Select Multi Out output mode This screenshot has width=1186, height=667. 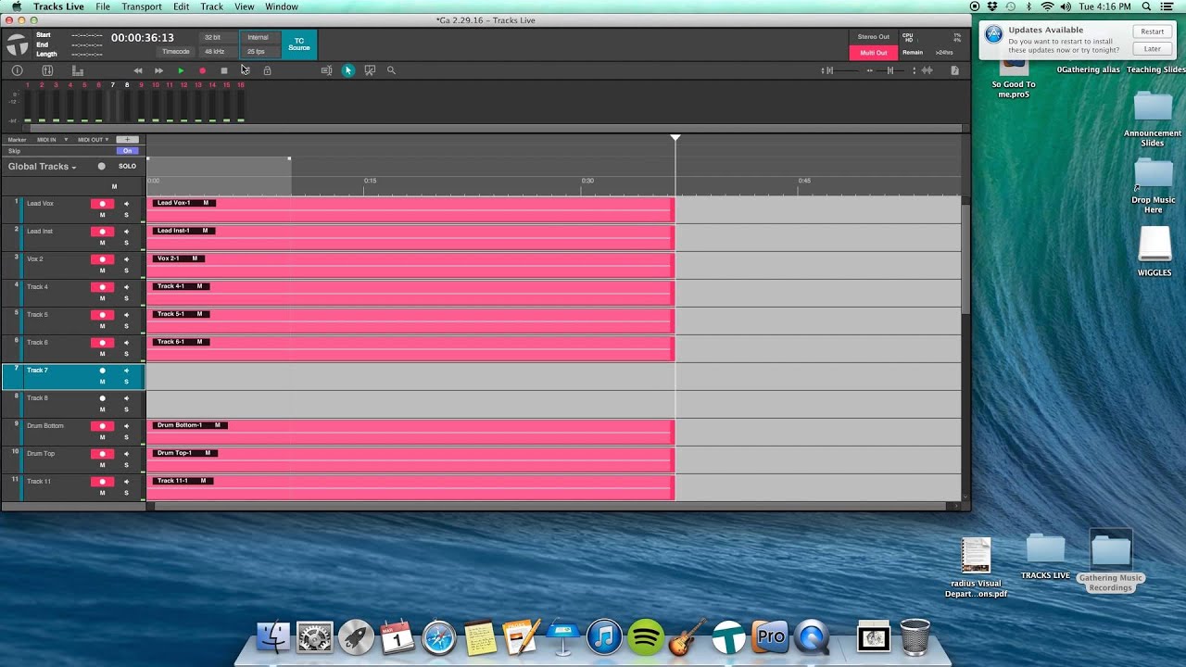coord(874,53)
